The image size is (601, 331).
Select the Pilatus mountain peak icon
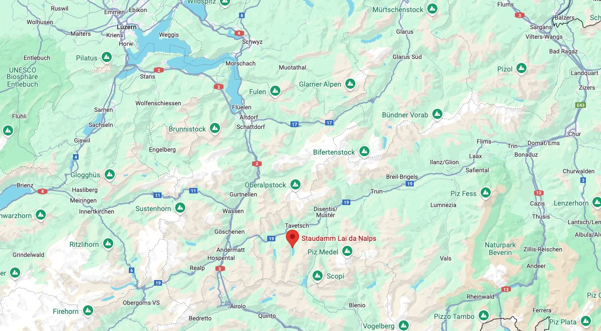coord(107,57)
